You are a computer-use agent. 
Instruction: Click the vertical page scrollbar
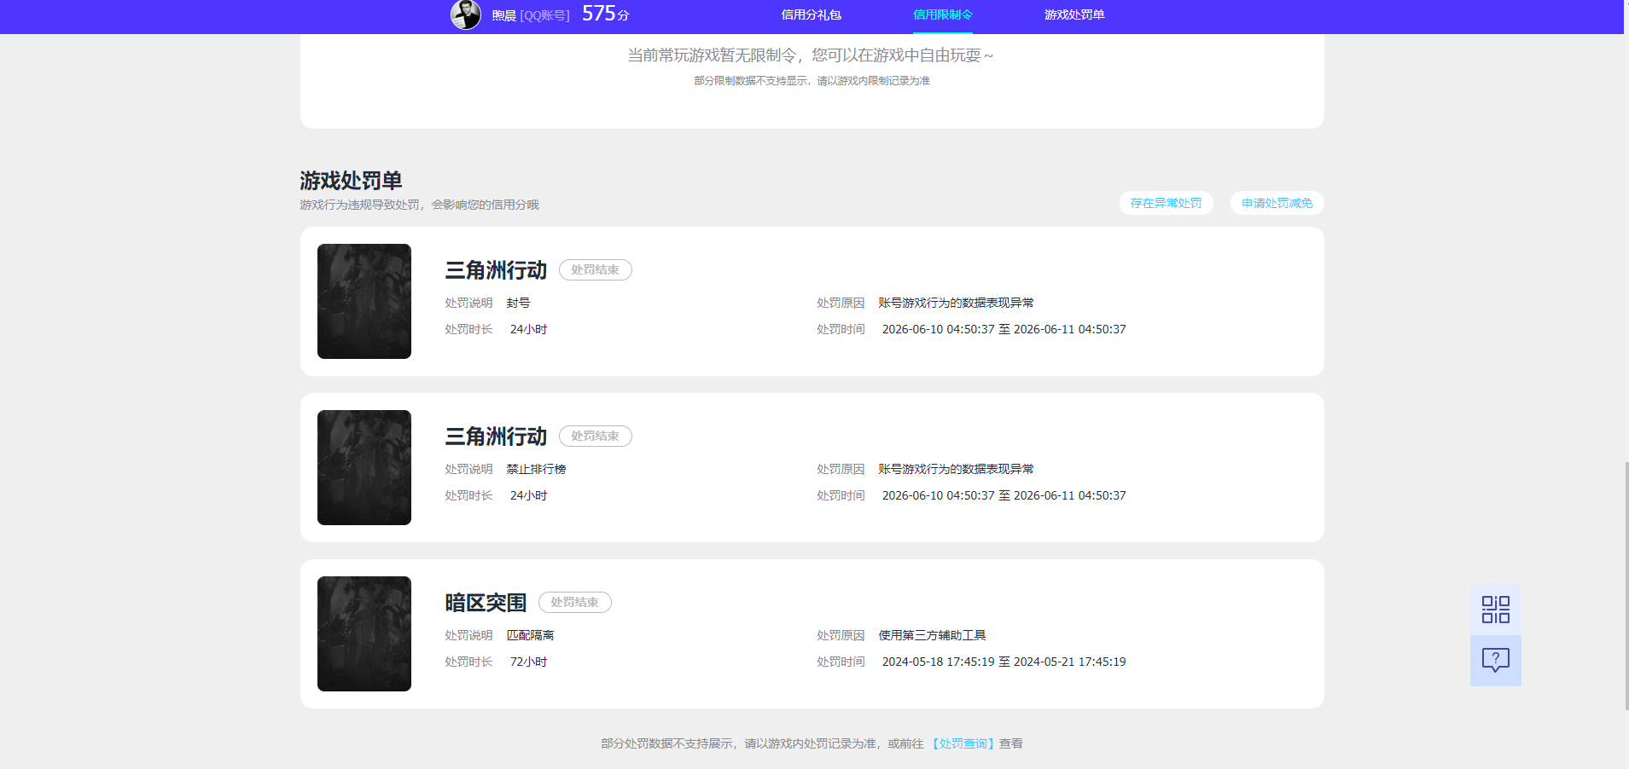coord(1626,586)
